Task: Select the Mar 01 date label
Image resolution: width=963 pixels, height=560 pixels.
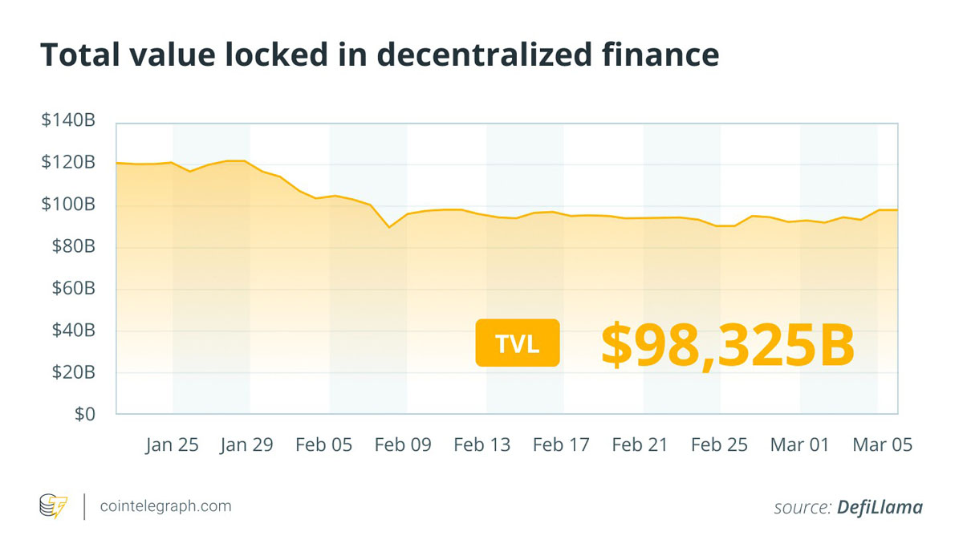Action: point(799,444)
